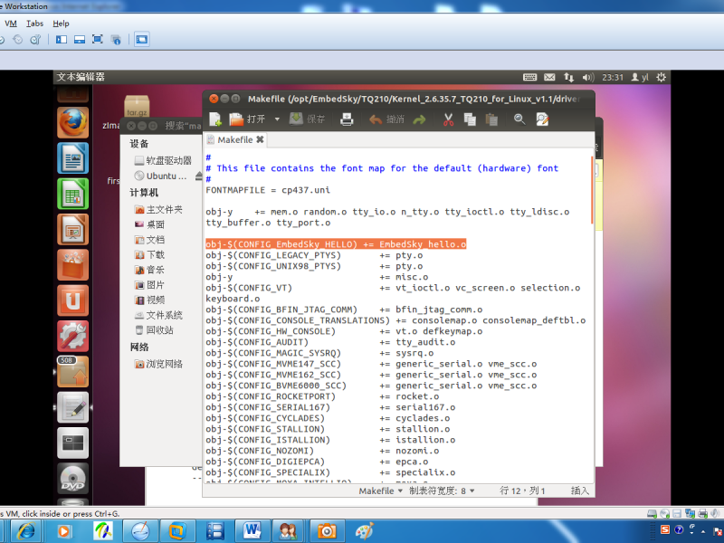
Task: Close the Makefile tab
Action: tap(260, 140)
